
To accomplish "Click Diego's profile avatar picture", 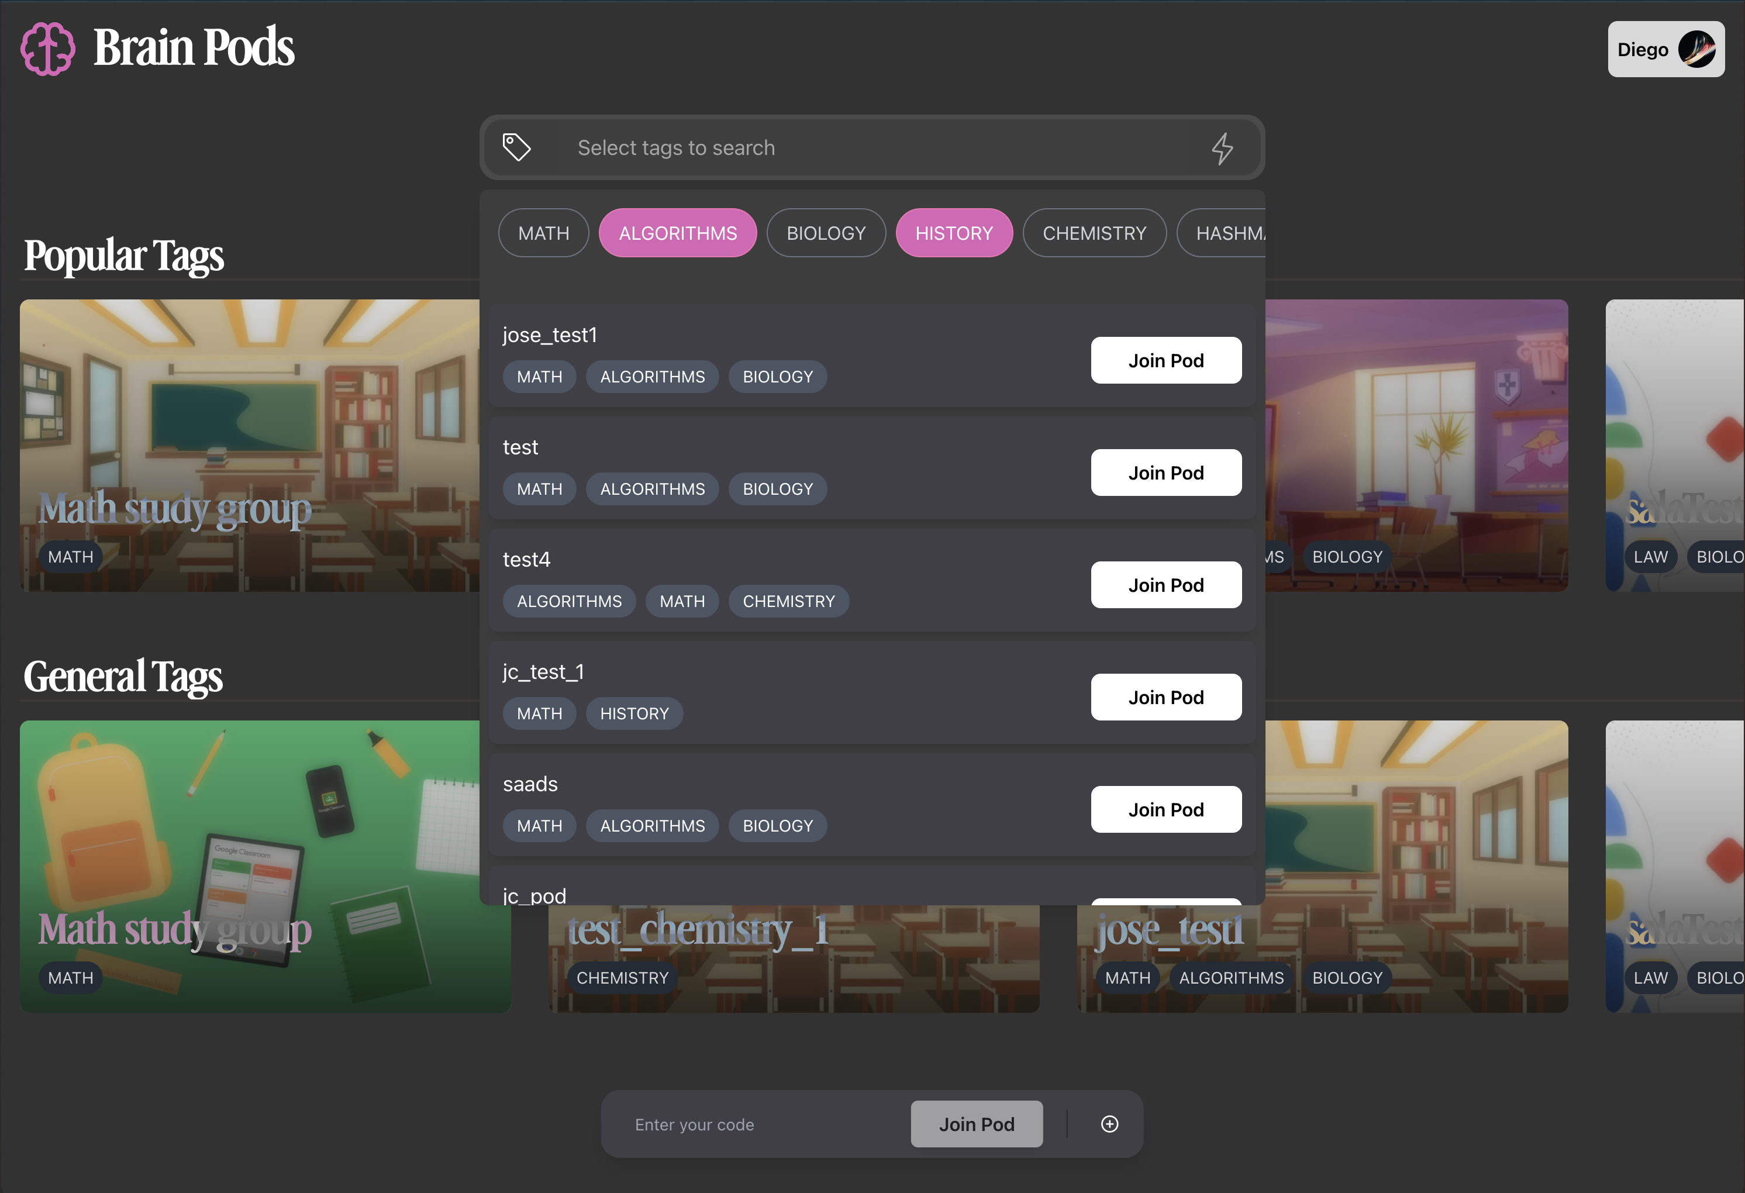I will tap(1697, 50).
